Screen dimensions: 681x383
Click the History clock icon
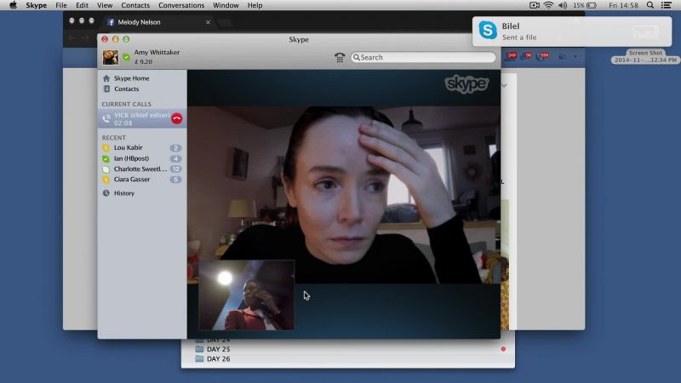[x=106, y=193]
